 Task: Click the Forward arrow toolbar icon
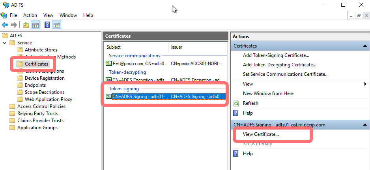(14, 25)
